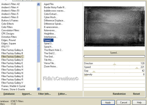Cancel the filter dialog
The width and height of the screenshot is (147, 105).
[x=123, y=102]
